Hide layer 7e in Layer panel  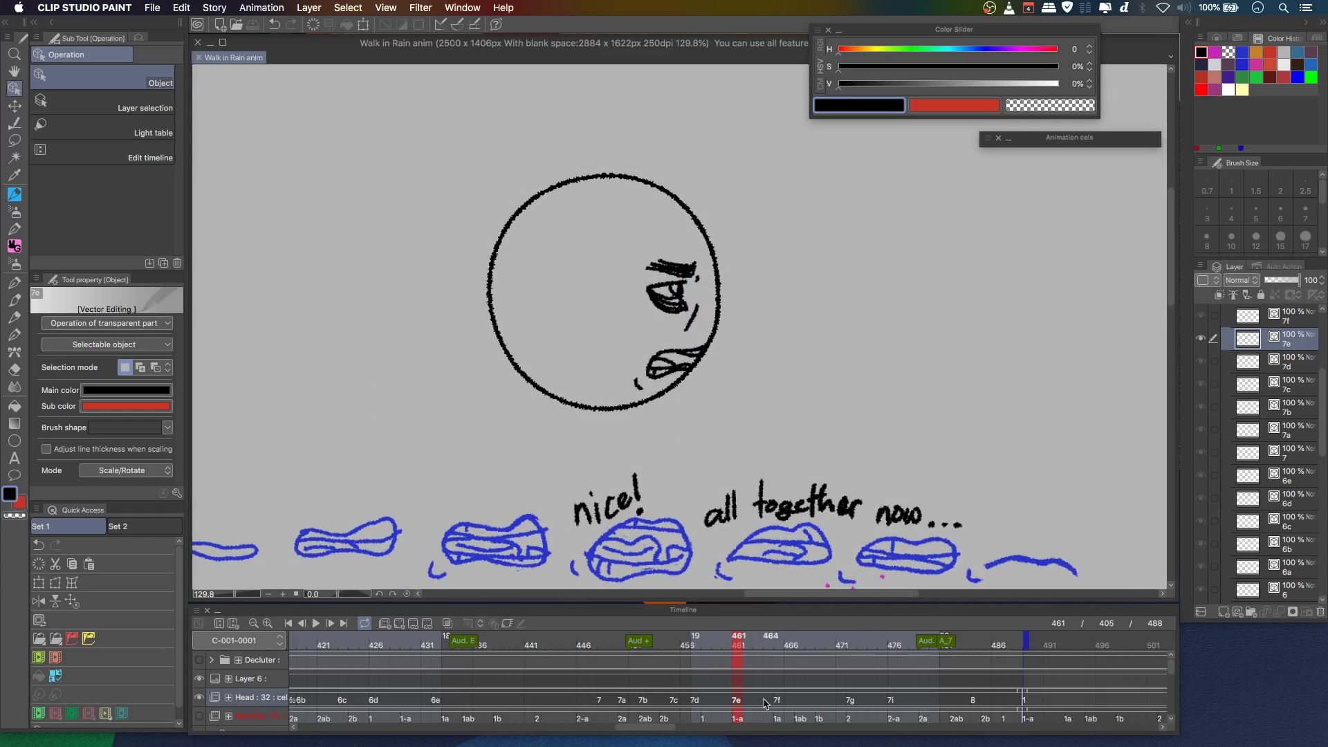coord(1201,338)
